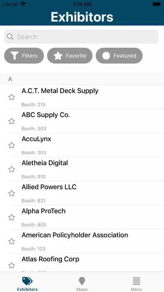Switch to the Maps tab
Viewport: 164px width, 292px height.
(82, 284)
